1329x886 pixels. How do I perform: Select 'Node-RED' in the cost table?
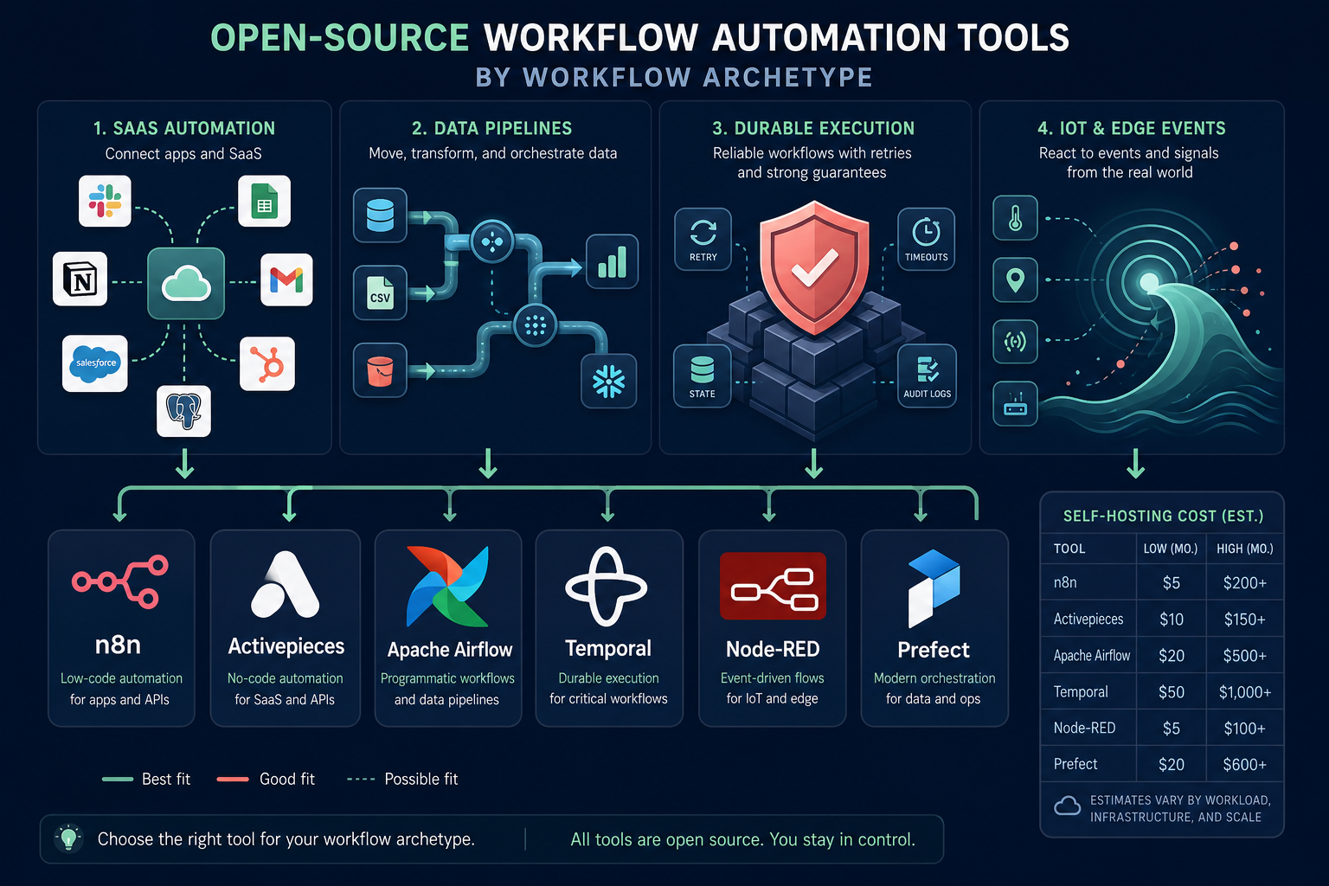click(1084, 729)
